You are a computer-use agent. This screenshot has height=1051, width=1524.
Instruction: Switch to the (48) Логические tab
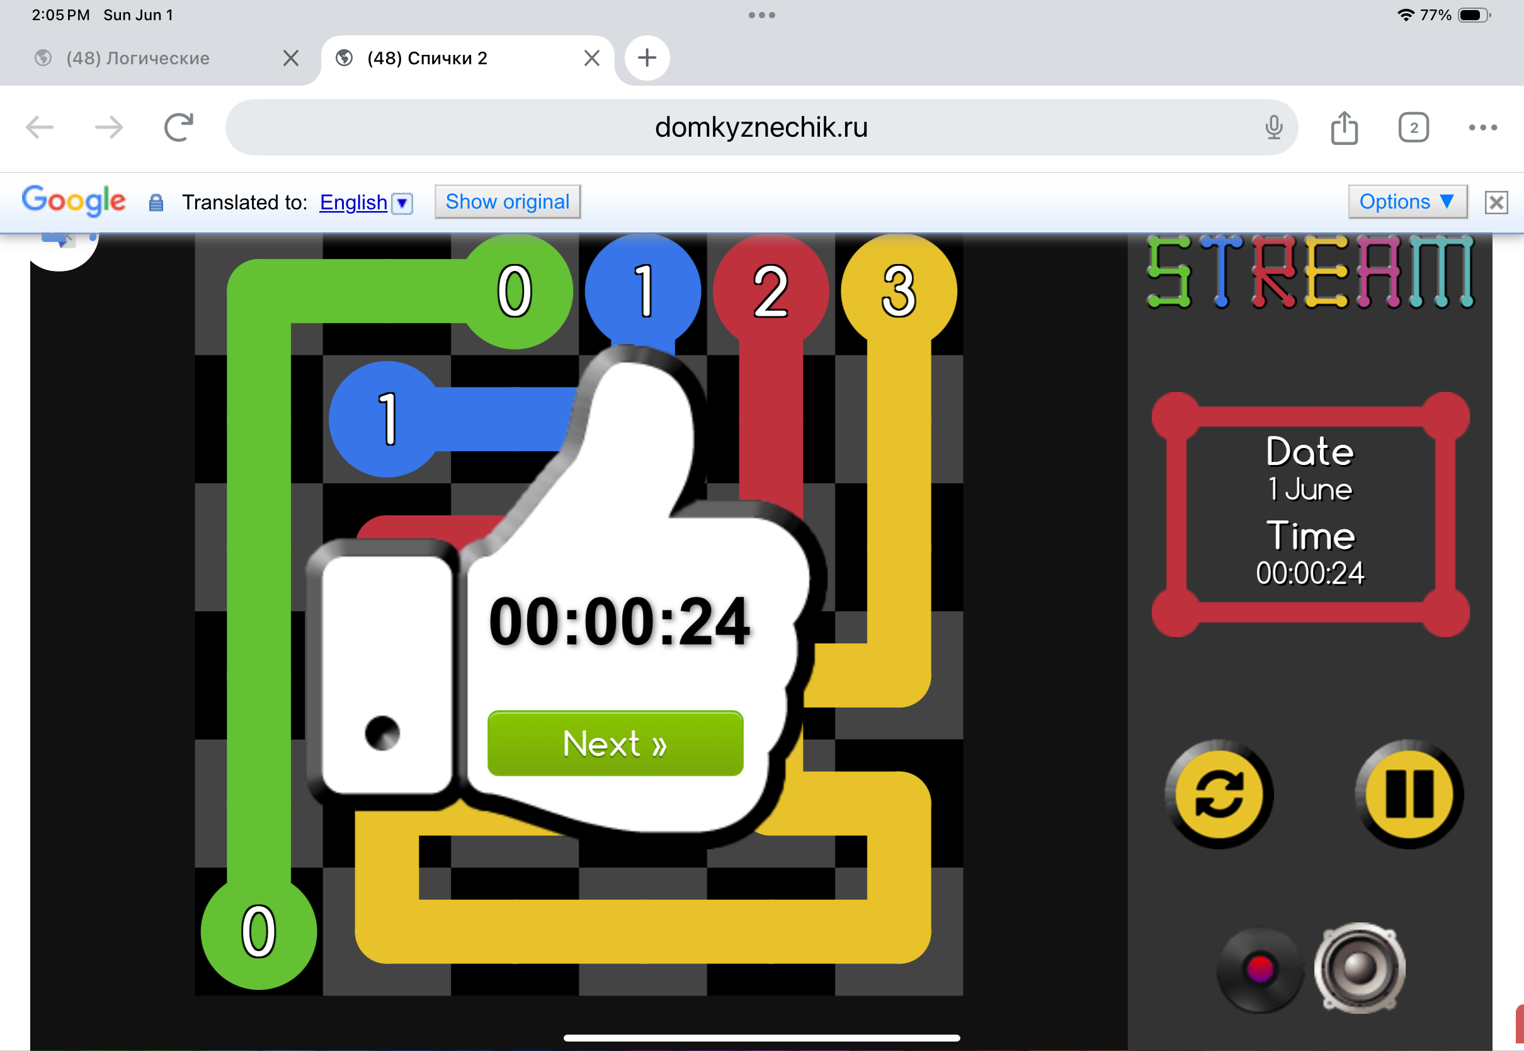[138, 58]
